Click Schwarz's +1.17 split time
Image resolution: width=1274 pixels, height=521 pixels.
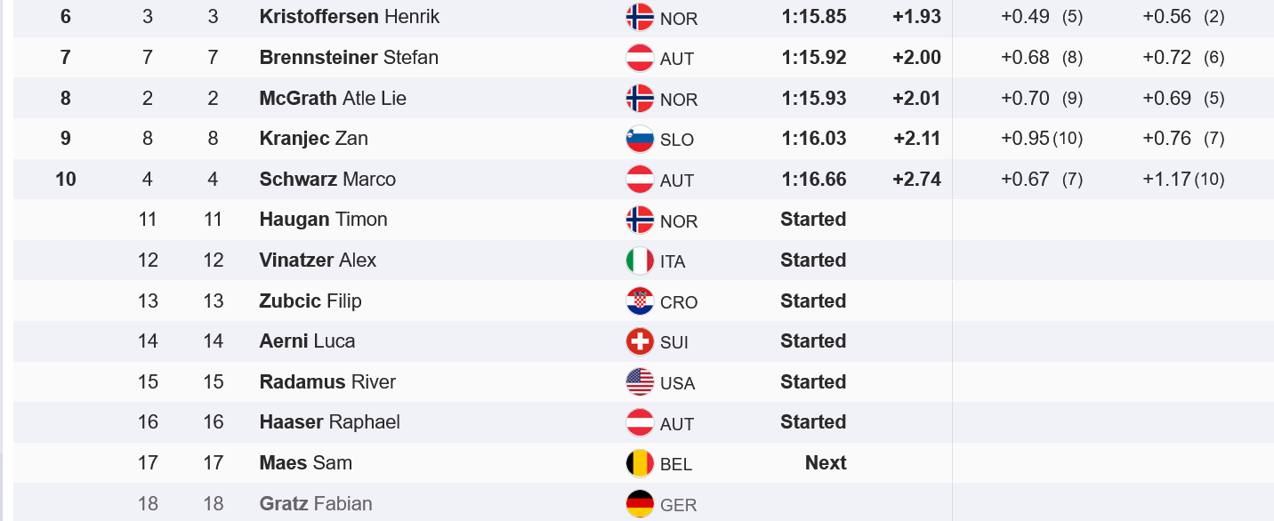click(x=1166, y=179)
